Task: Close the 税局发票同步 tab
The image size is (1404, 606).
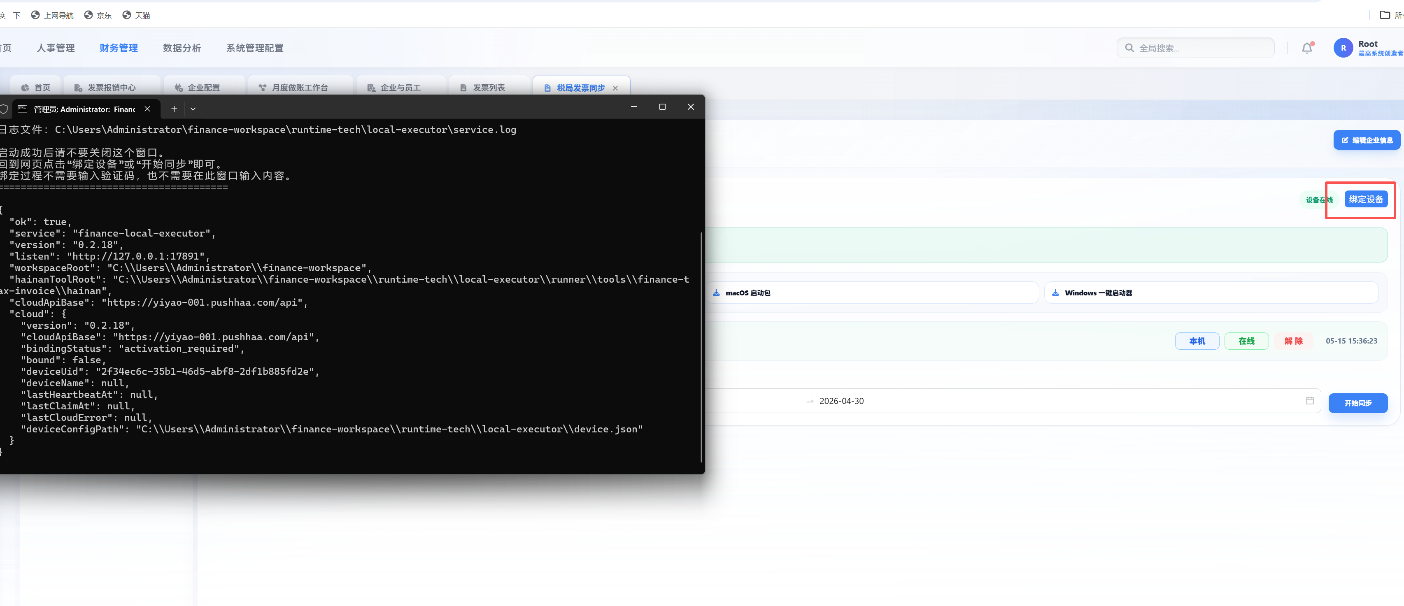Action: 615,88
